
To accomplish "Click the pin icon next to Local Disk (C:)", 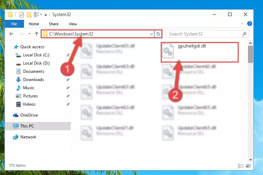I will point(68,55).
